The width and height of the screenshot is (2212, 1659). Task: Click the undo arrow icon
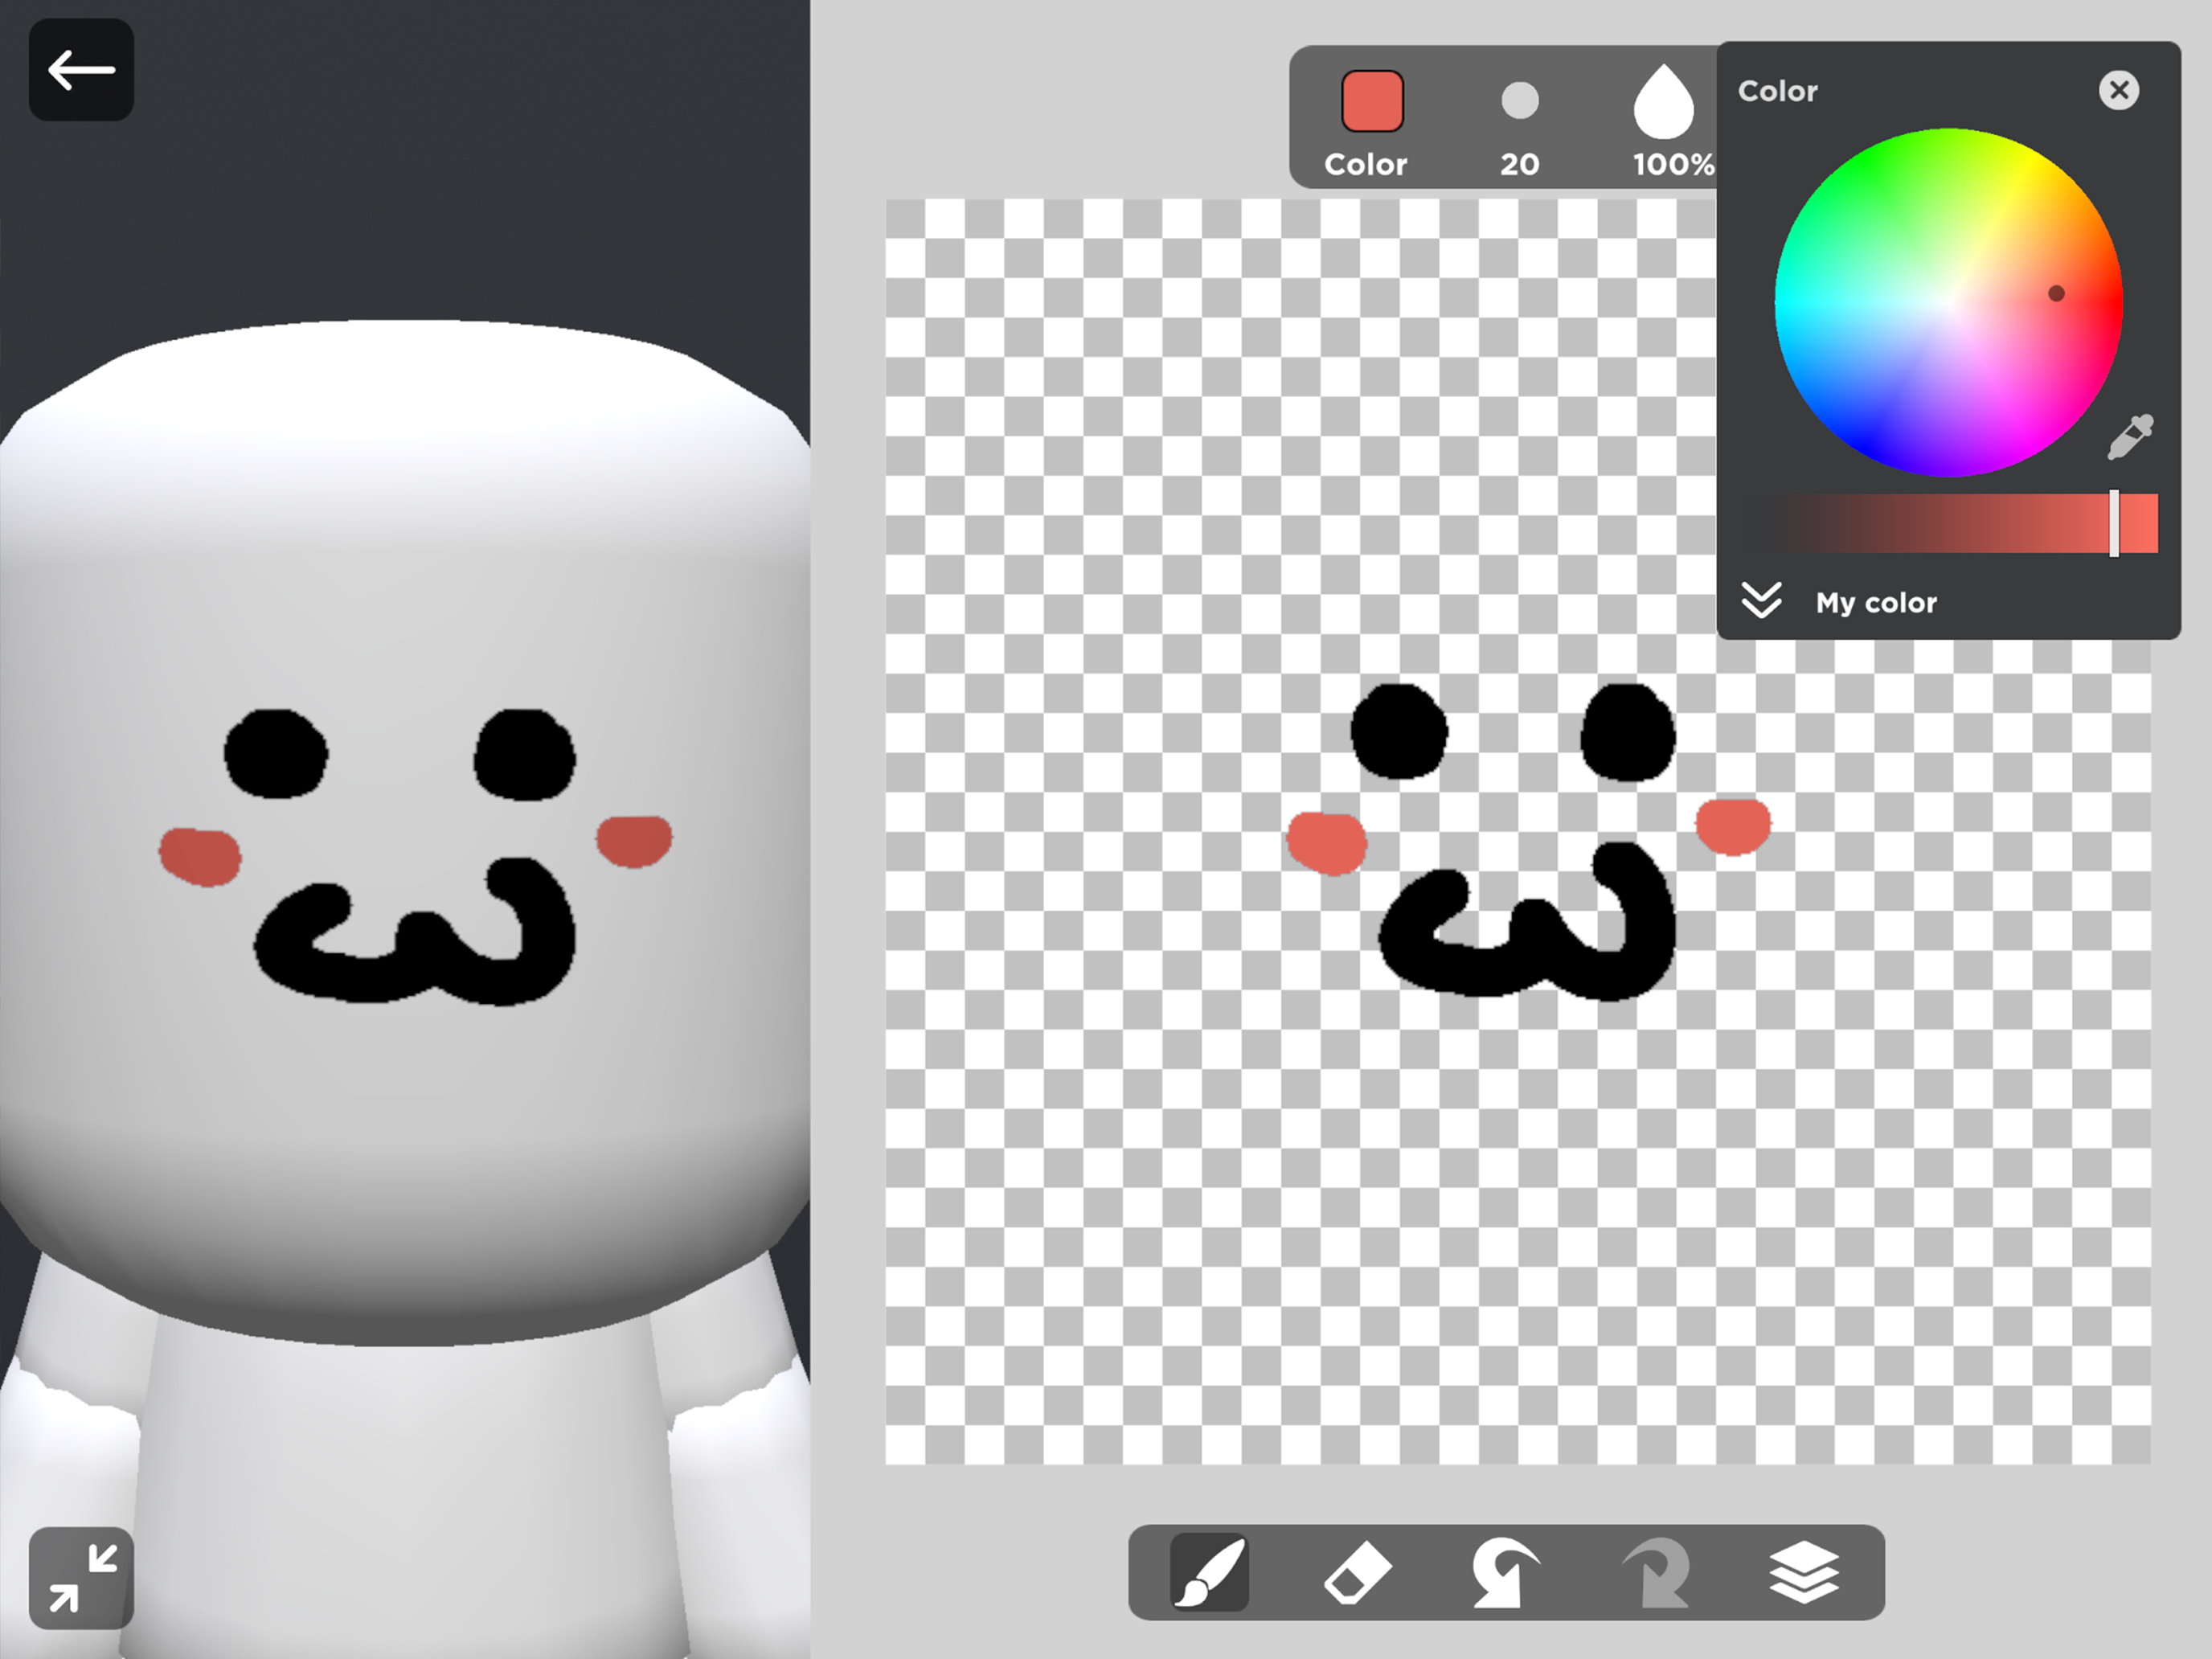click(x=1504, y=1573)
